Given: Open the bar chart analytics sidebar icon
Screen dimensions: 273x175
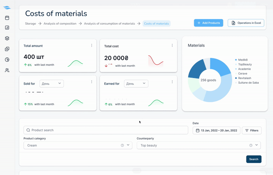Looking at the screenshot, I should coord(7,28).
